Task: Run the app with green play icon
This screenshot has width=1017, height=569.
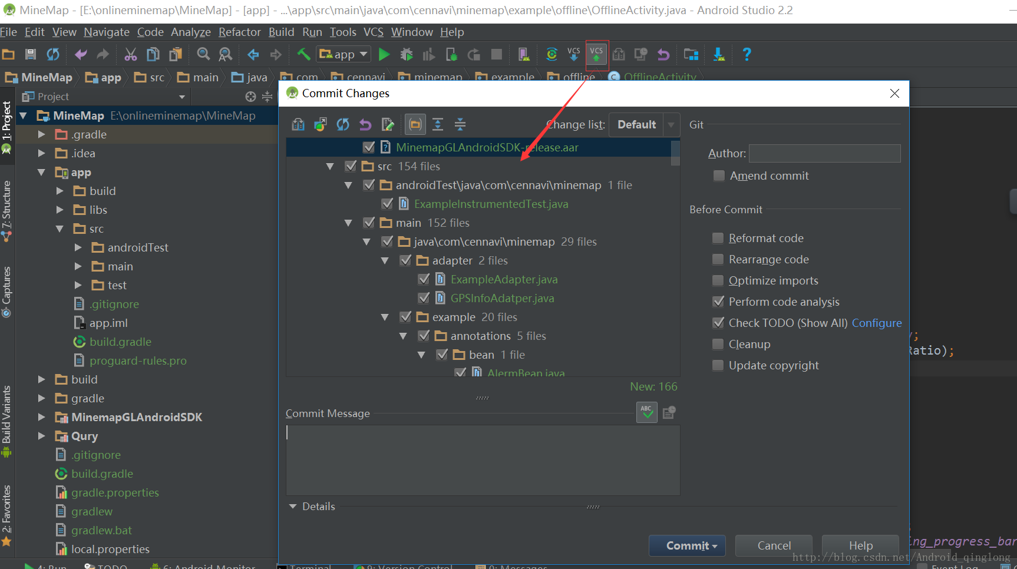Action: (384, 55)
